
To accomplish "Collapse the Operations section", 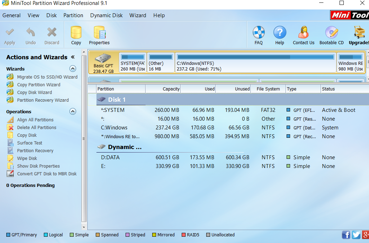I will (73, 112).
